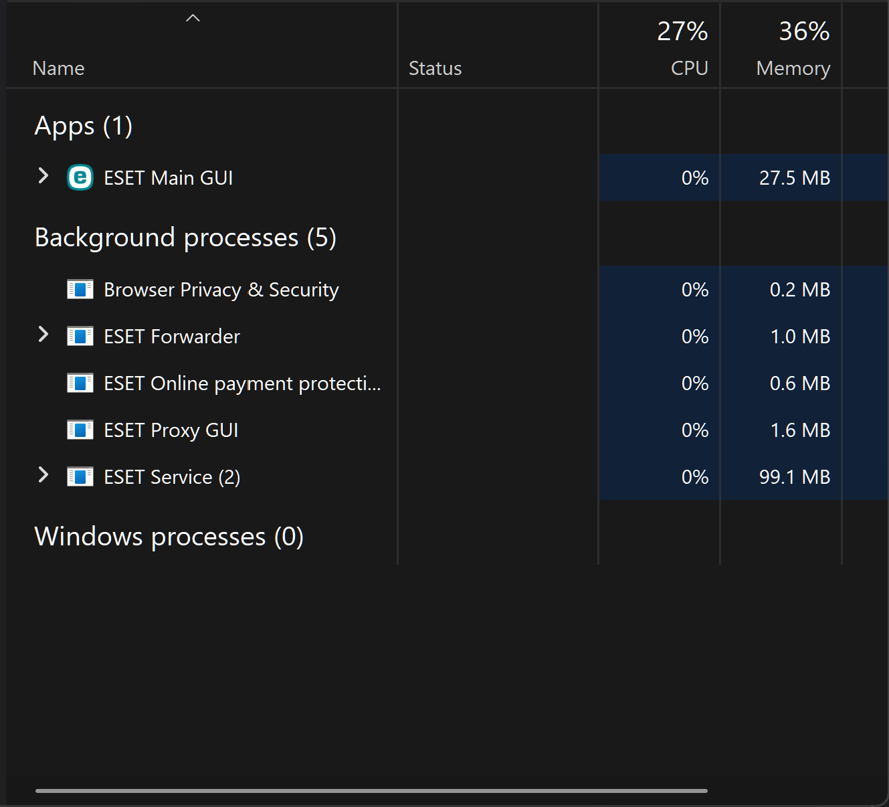
Task: Expand the ESET Service (2) group
Action: pyautogui.click(x=43, y=475)
